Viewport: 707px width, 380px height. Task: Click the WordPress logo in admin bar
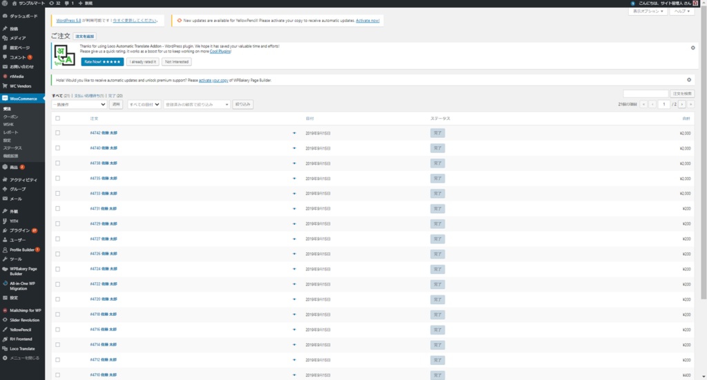pyautogui.click(x=5, y=3)
